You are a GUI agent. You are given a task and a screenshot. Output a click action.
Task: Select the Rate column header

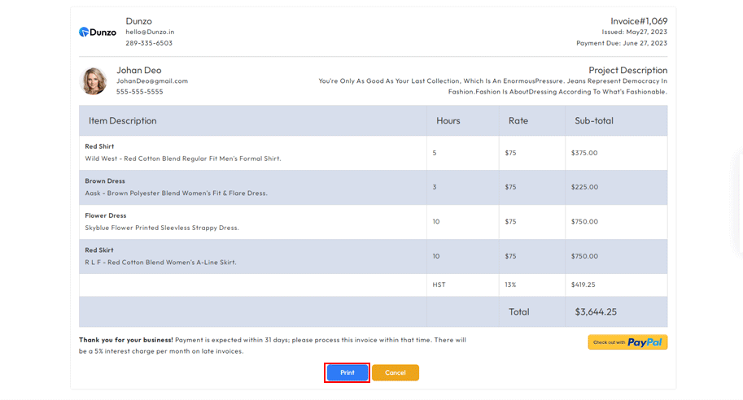(518, 120)
